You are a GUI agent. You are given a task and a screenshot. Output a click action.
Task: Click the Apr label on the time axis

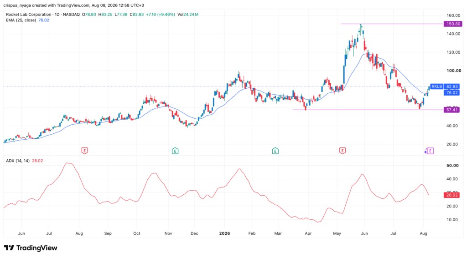coord(308,233)
